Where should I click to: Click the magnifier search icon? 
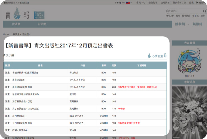(204, 11)
